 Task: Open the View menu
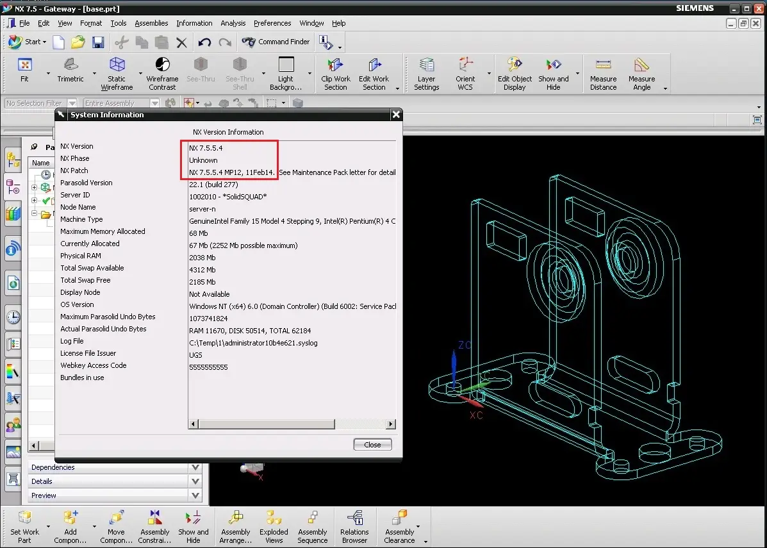pos(65,23)
